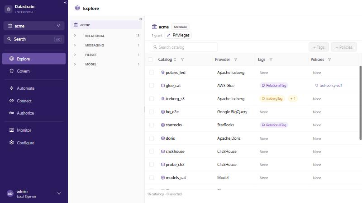Viewport: 362px width, 203px height.
Task: Filter the Catalog column
Action: (x=182, y=60)
